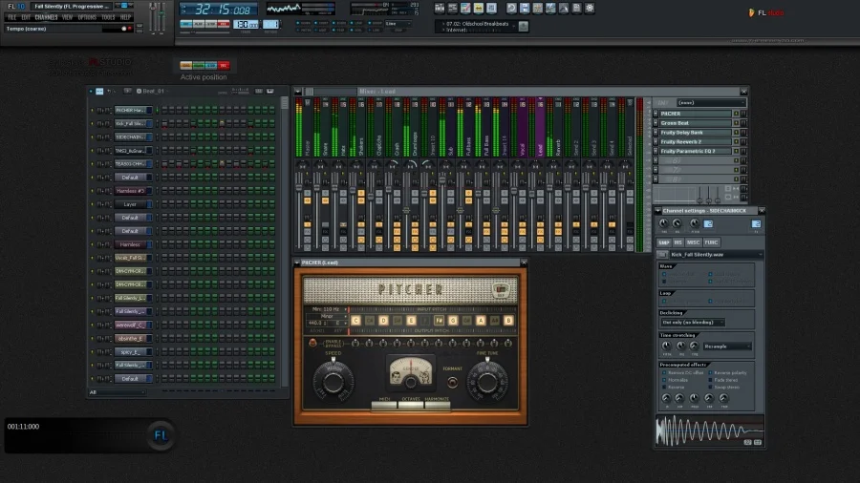This screenshot has width=860, height=483.
Task: Open the Piano Roll view icon
Action: pos(465,9)
